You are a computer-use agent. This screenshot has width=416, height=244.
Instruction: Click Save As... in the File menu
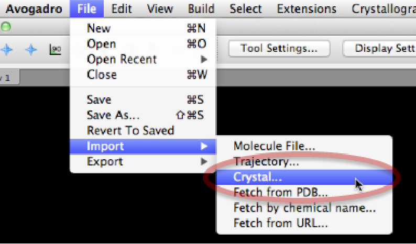113,115
